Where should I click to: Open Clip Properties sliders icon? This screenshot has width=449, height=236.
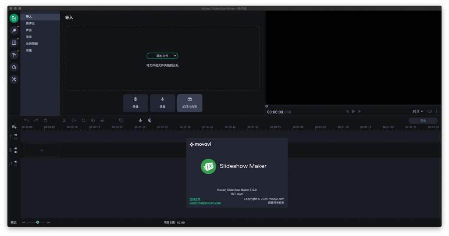[x=102, y=120]
